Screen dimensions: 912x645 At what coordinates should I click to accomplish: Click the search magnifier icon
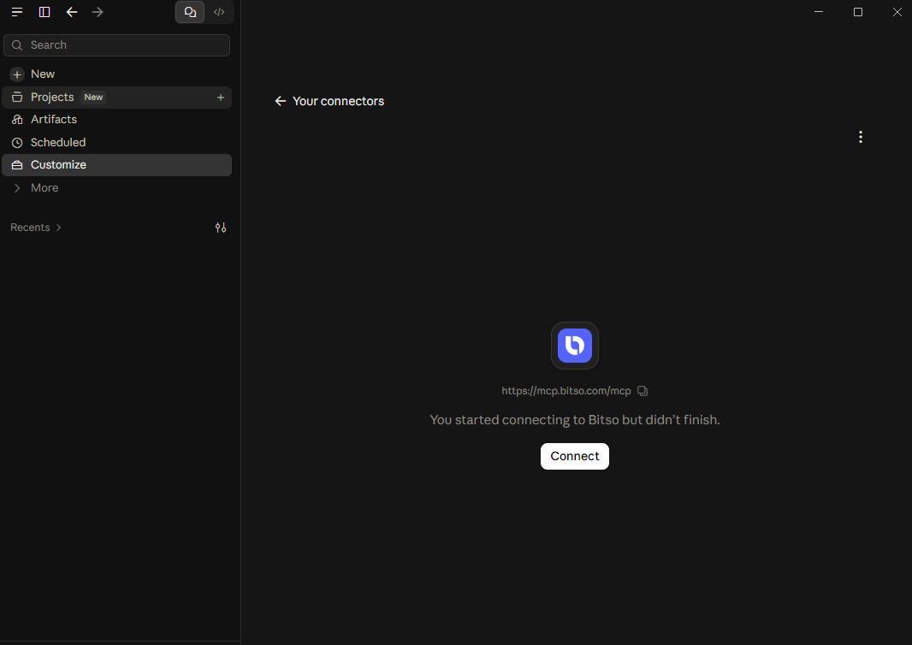[x=17, y=45]
